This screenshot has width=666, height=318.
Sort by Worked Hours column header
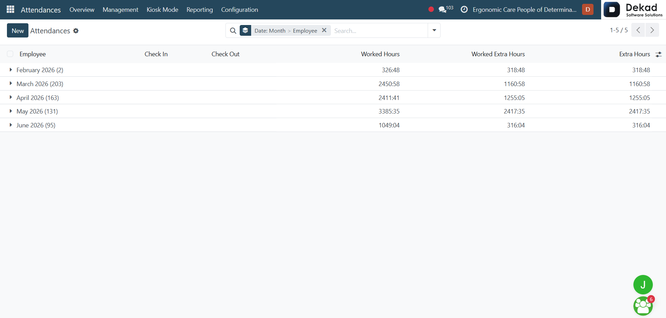(380, 54)
